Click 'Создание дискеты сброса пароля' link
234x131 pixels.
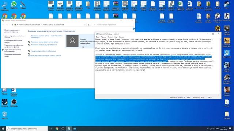click(13, 41)
